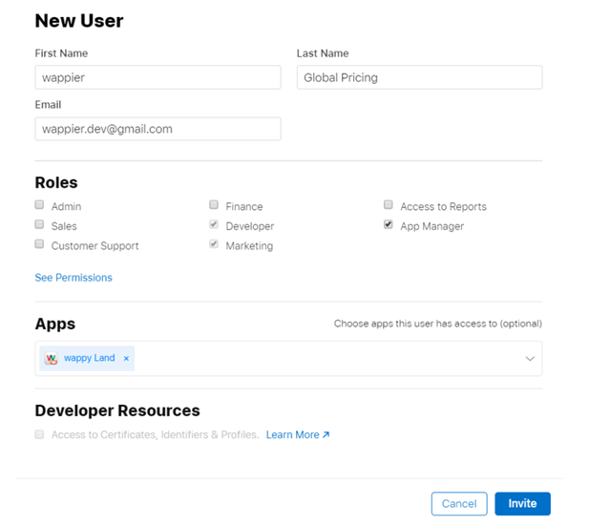Focus the Email input field

158,129
